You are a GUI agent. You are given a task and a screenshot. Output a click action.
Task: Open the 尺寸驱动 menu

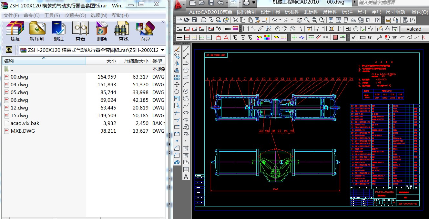[395, 12]
